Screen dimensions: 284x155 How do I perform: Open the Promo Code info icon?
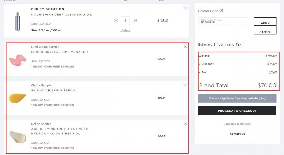tap(221, 11)
